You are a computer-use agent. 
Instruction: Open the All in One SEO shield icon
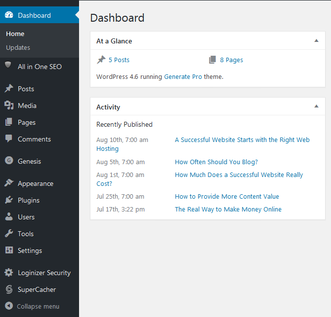(x=8, y=65)
